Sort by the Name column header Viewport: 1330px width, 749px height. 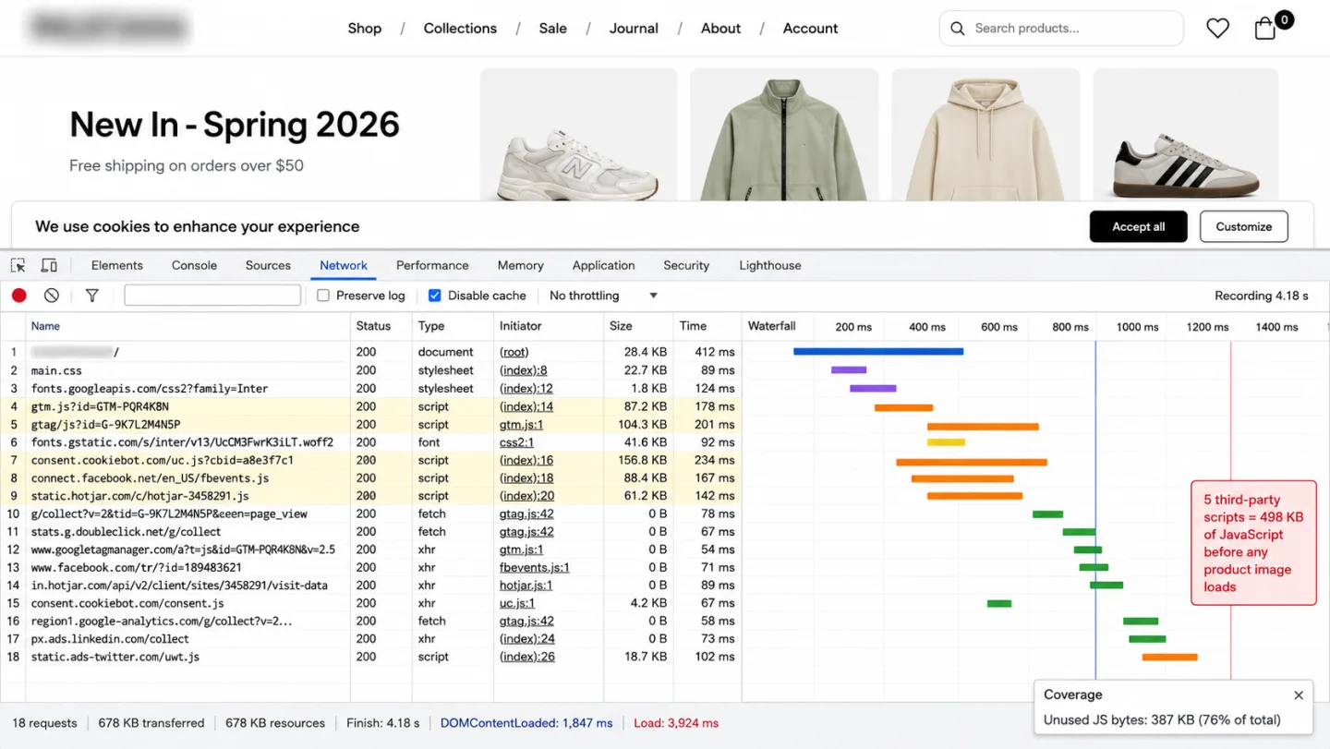[x=45, y=326]
